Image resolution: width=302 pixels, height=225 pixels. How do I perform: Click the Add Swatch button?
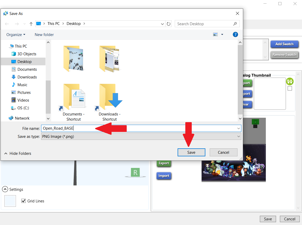pos(284,44)
